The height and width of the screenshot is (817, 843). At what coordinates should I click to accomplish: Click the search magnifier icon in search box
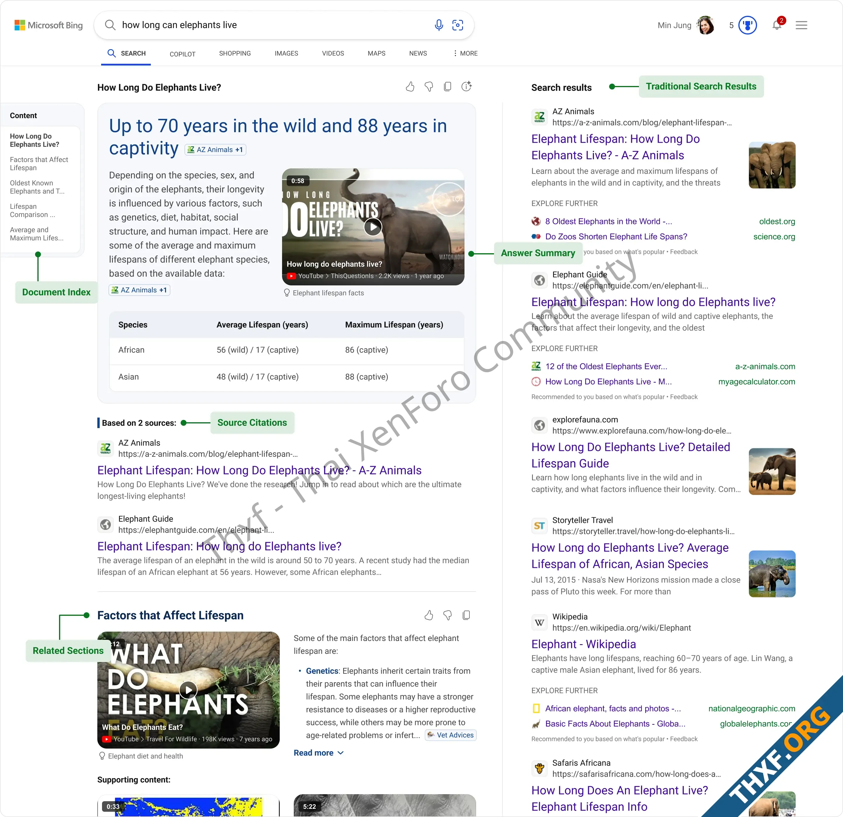tap(110, 25)
